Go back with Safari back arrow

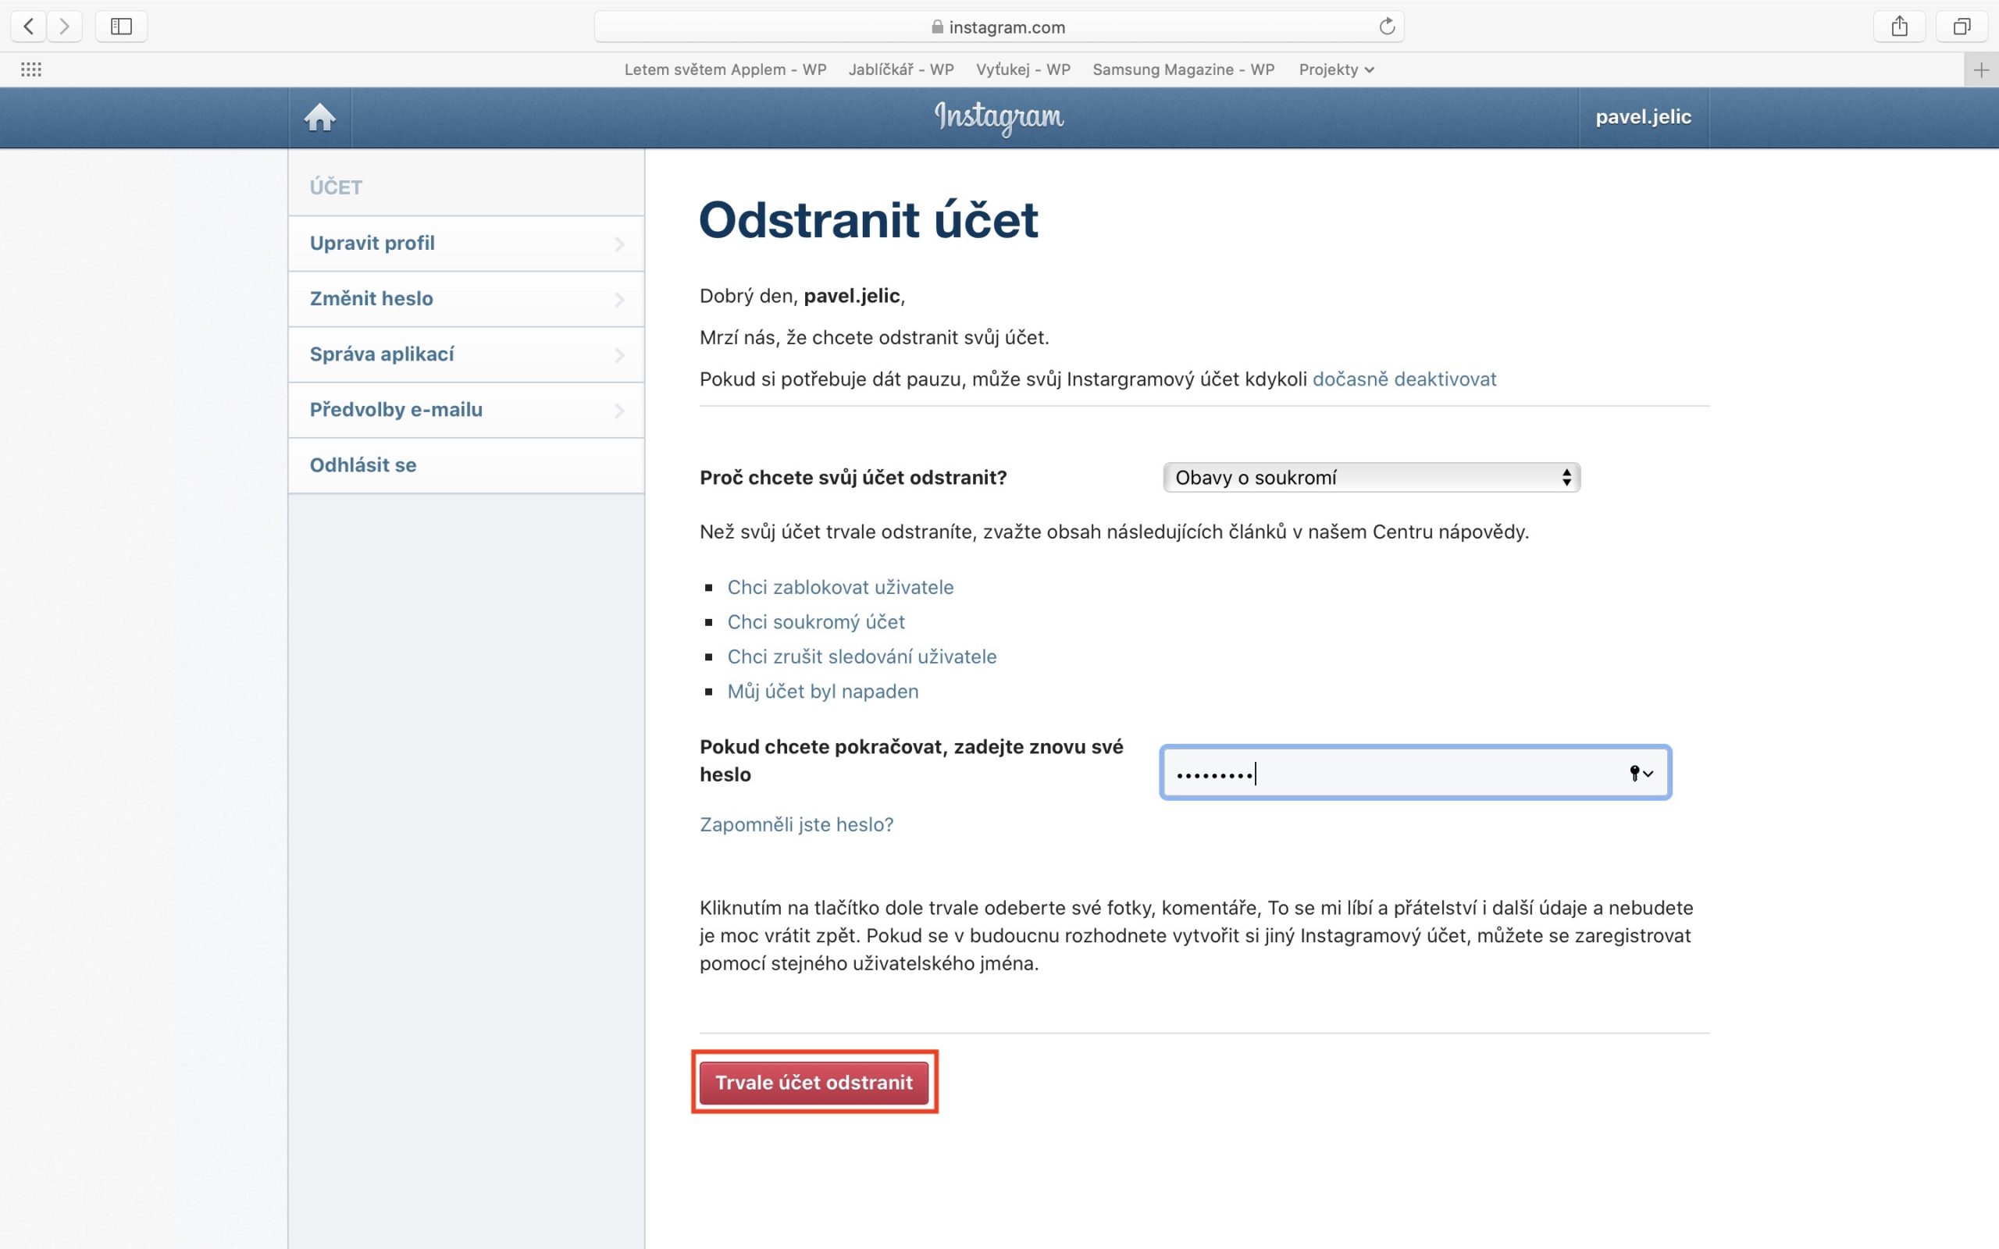tap(28, 27)
